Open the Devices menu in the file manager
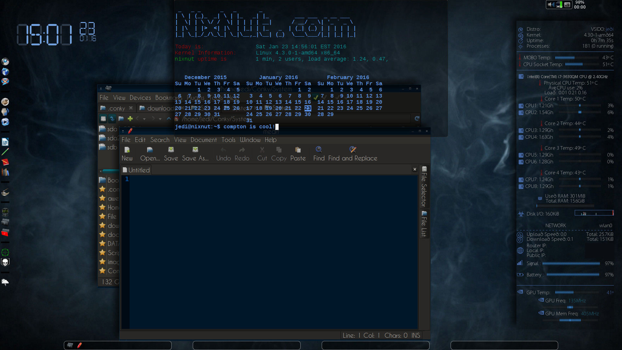Viewport: 622px width, 350px height. [140, 98]
